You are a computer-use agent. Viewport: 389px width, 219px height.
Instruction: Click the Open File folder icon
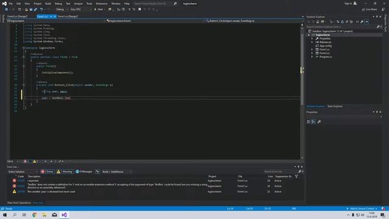coord(26,10)
